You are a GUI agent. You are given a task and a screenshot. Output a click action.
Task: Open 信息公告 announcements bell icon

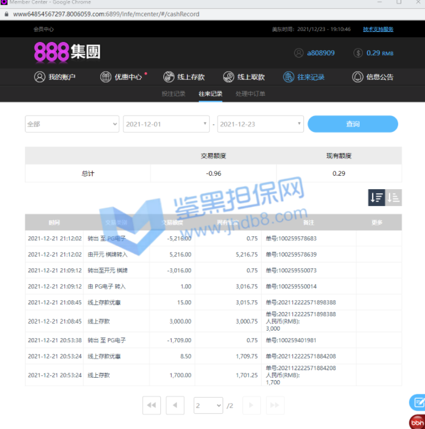(358, 77)
